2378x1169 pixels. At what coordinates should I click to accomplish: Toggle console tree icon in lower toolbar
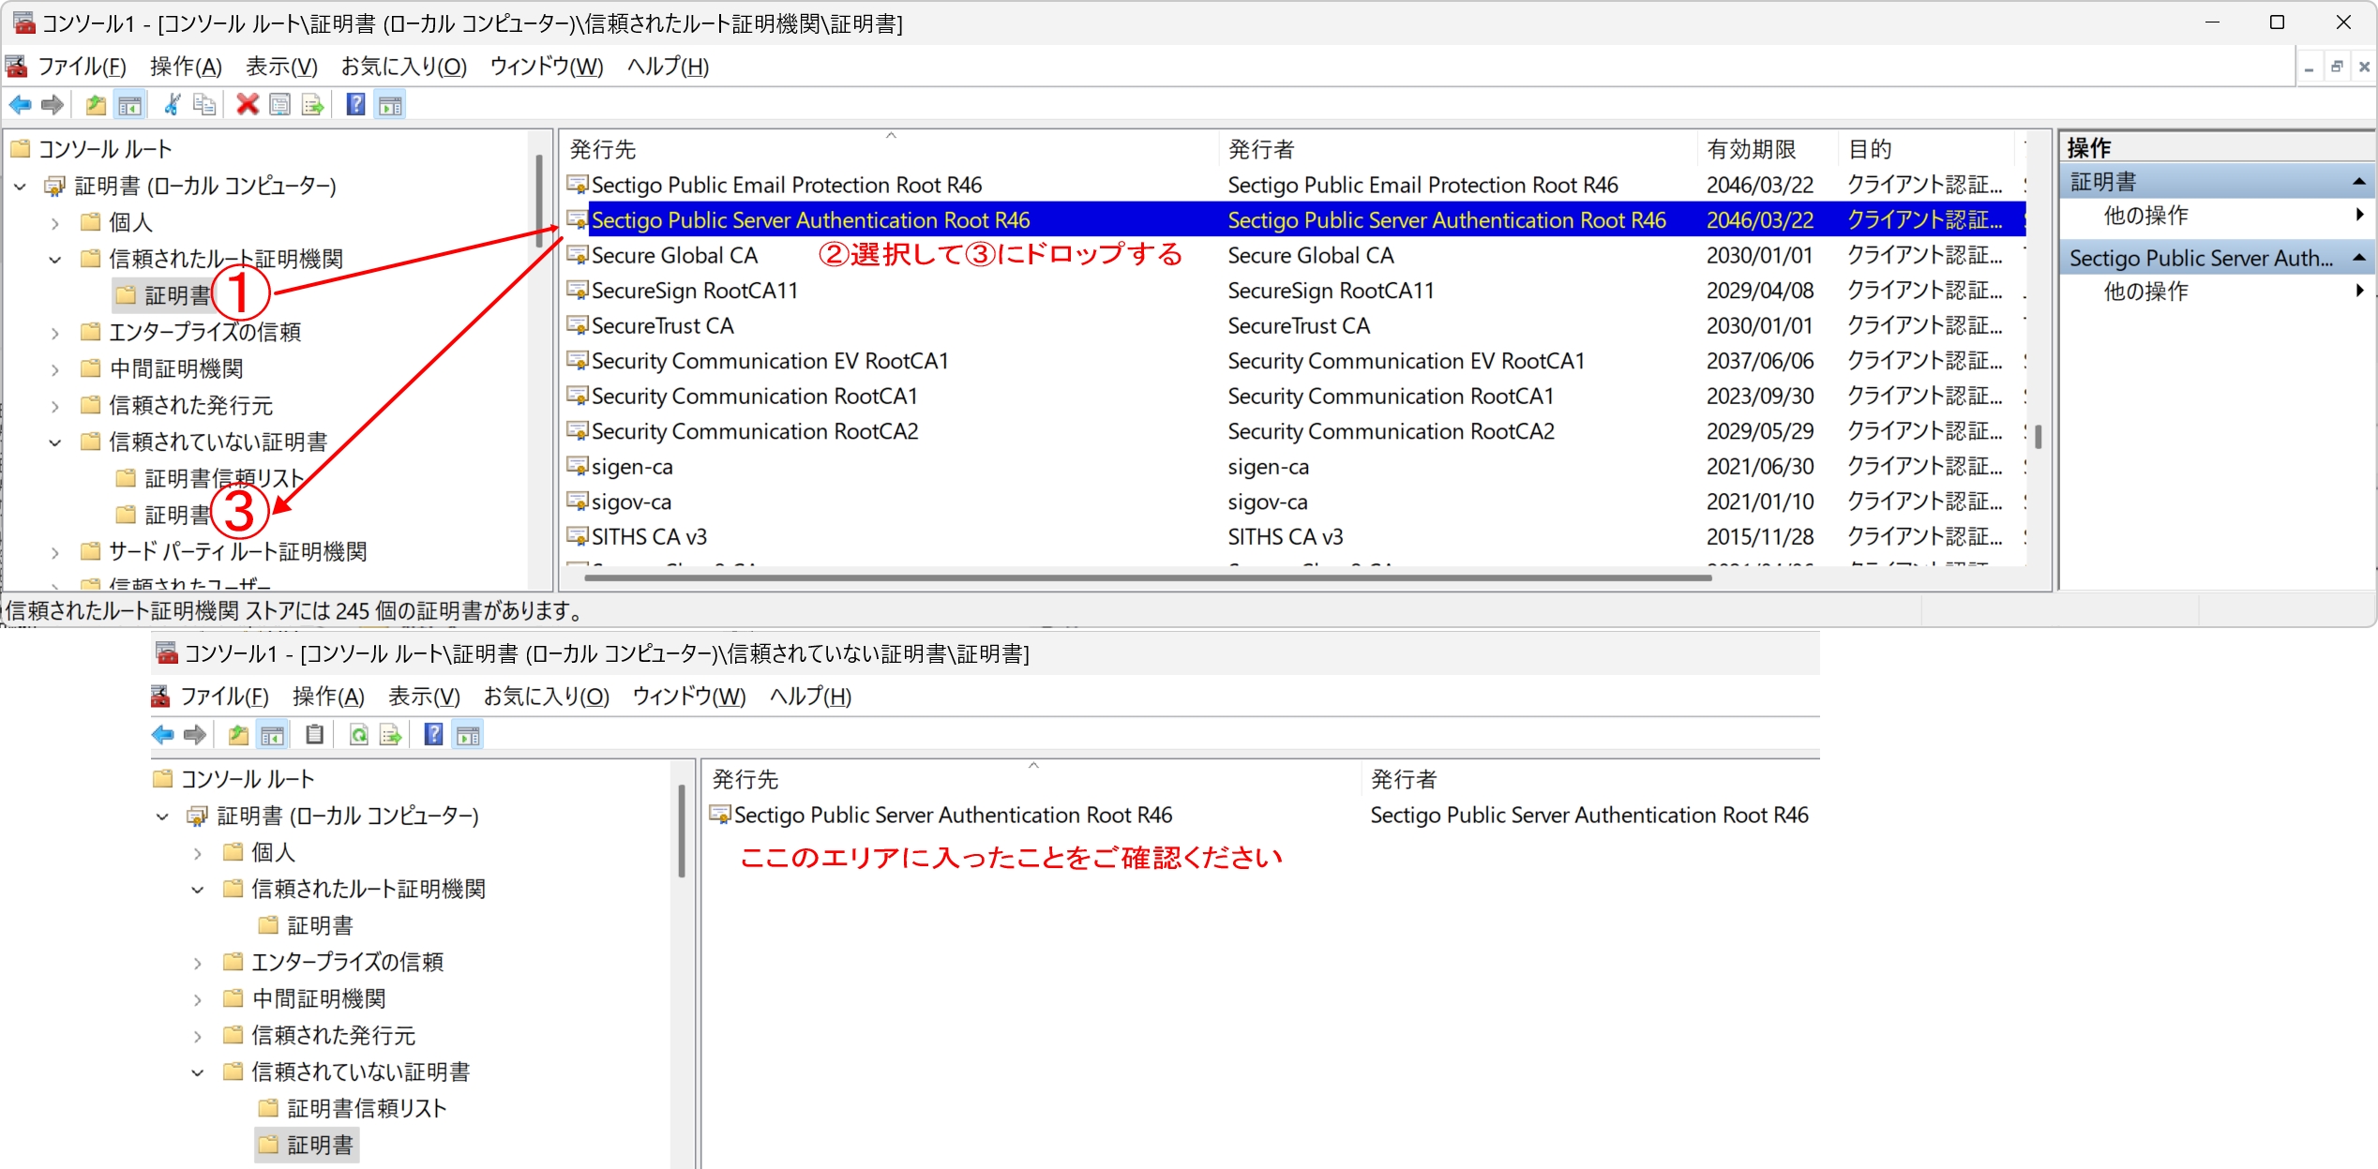coord(273,735)
